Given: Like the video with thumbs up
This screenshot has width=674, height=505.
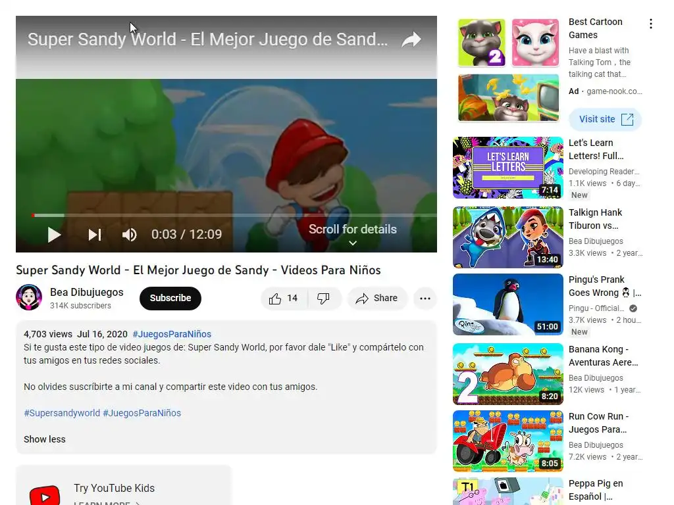Looking at the screenshot, I should click(x=284, y=299).
